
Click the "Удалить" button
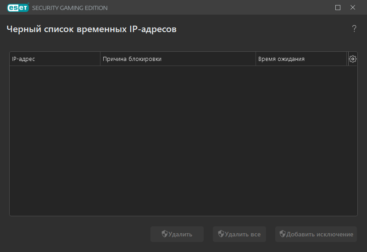click(x=177, y=234)
